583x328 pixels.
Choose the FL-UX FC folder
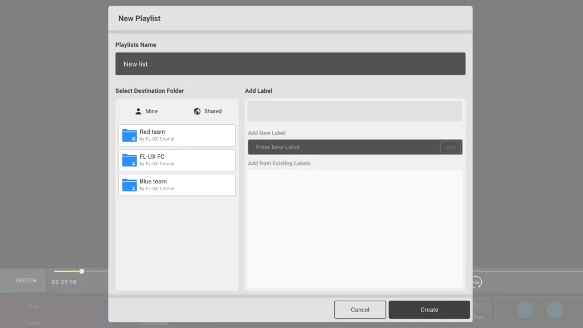point(177,160)
